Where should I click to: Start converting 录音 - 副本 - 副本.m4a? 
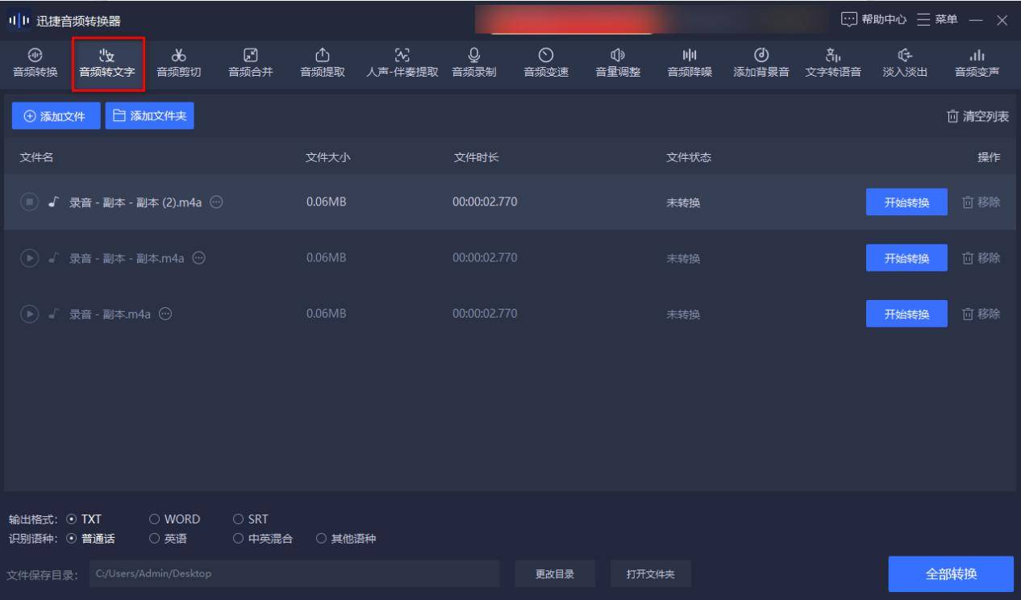click(x=906, y=258)
